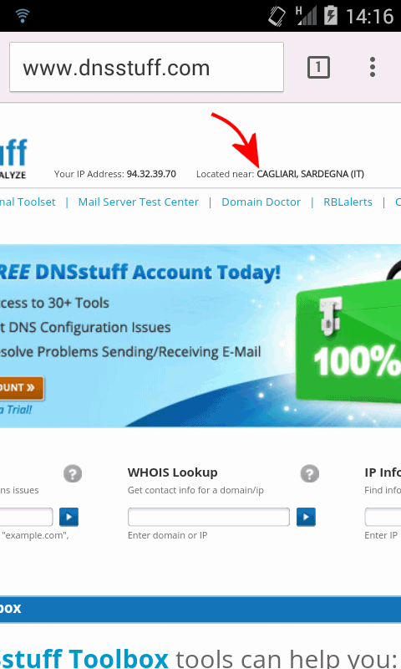401x669 pixels.
Task: Open the Toolset navigation link
Action: (28, 202)
